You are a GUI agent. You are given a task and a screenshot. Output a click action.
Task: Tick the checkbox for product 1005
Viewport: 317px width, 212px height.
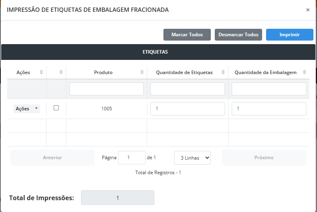click(56, 108)
